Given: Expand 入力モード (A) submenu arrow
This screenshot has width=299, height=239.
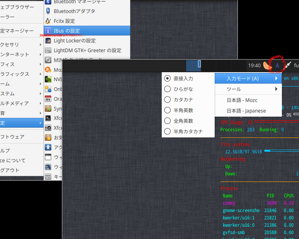Looking at the screenshot, I should click(x=276, y=78).
